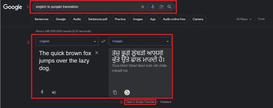Swap source and target languages

point(103,41)
